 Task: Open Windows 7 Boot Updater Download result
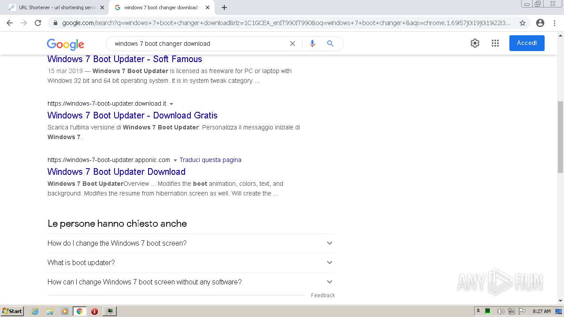pyautogui.click(x=116, y=172)
